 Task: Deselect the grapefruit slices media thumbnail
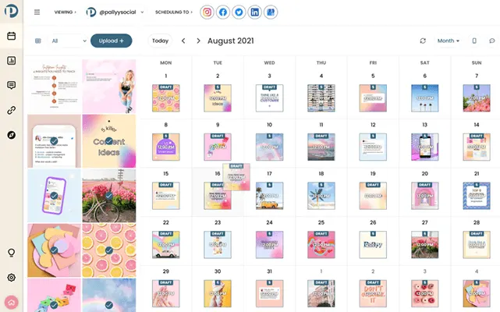(109, 250)
